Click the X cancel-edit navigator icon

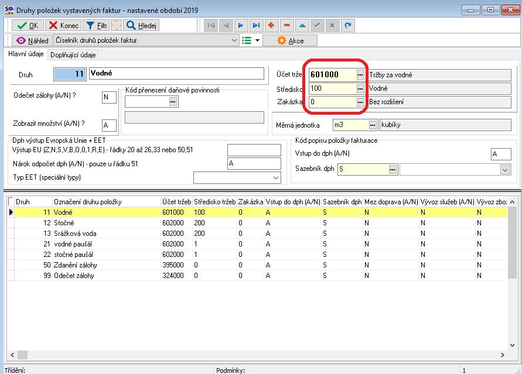click(x=332, y=25)
